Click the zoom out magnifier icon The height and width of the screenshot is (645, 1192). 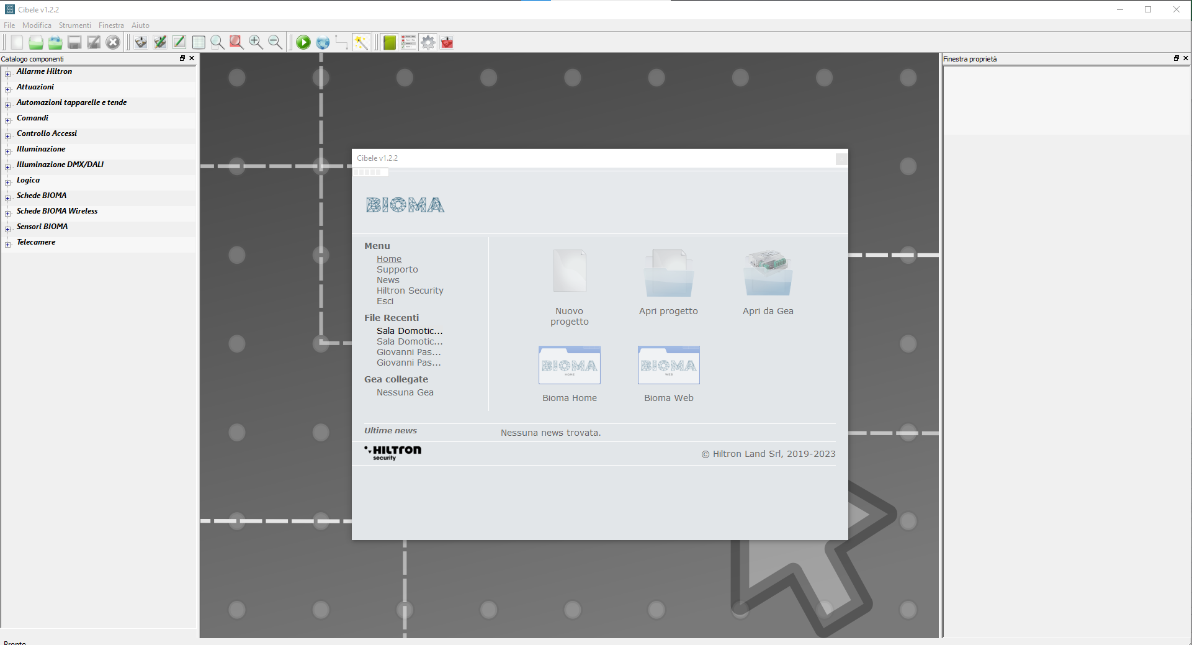point(275,42)
